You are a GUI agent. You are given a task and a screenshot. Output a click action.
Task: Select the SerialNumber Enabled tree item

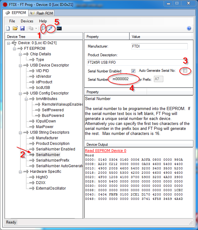tap(56, 149)
